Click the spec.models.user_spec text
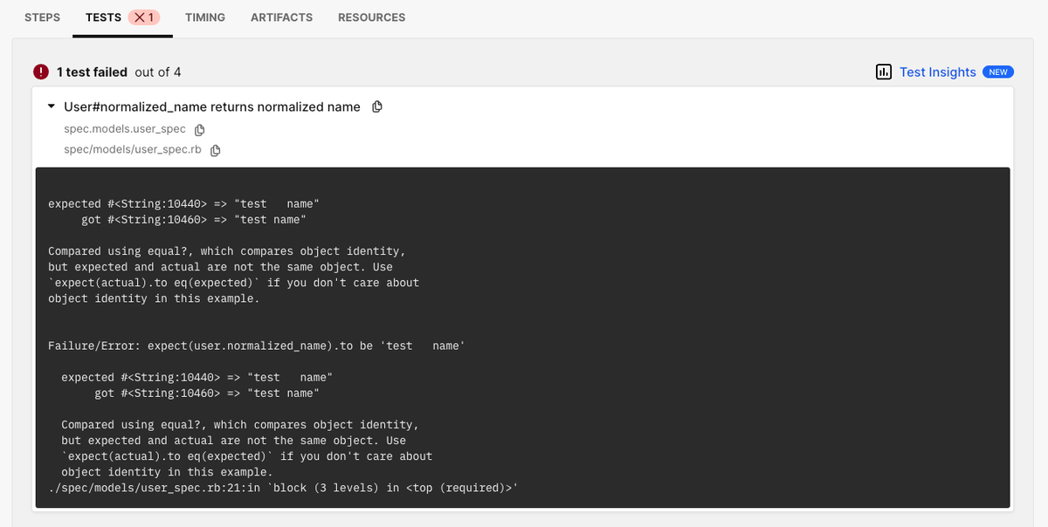1048x527 pixels. click(125, 129)
